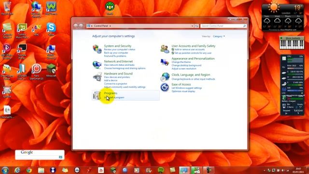Open the YouTube taskbar shortcut
This screenshot has width=309, height=174.
(x=101, y=170)
